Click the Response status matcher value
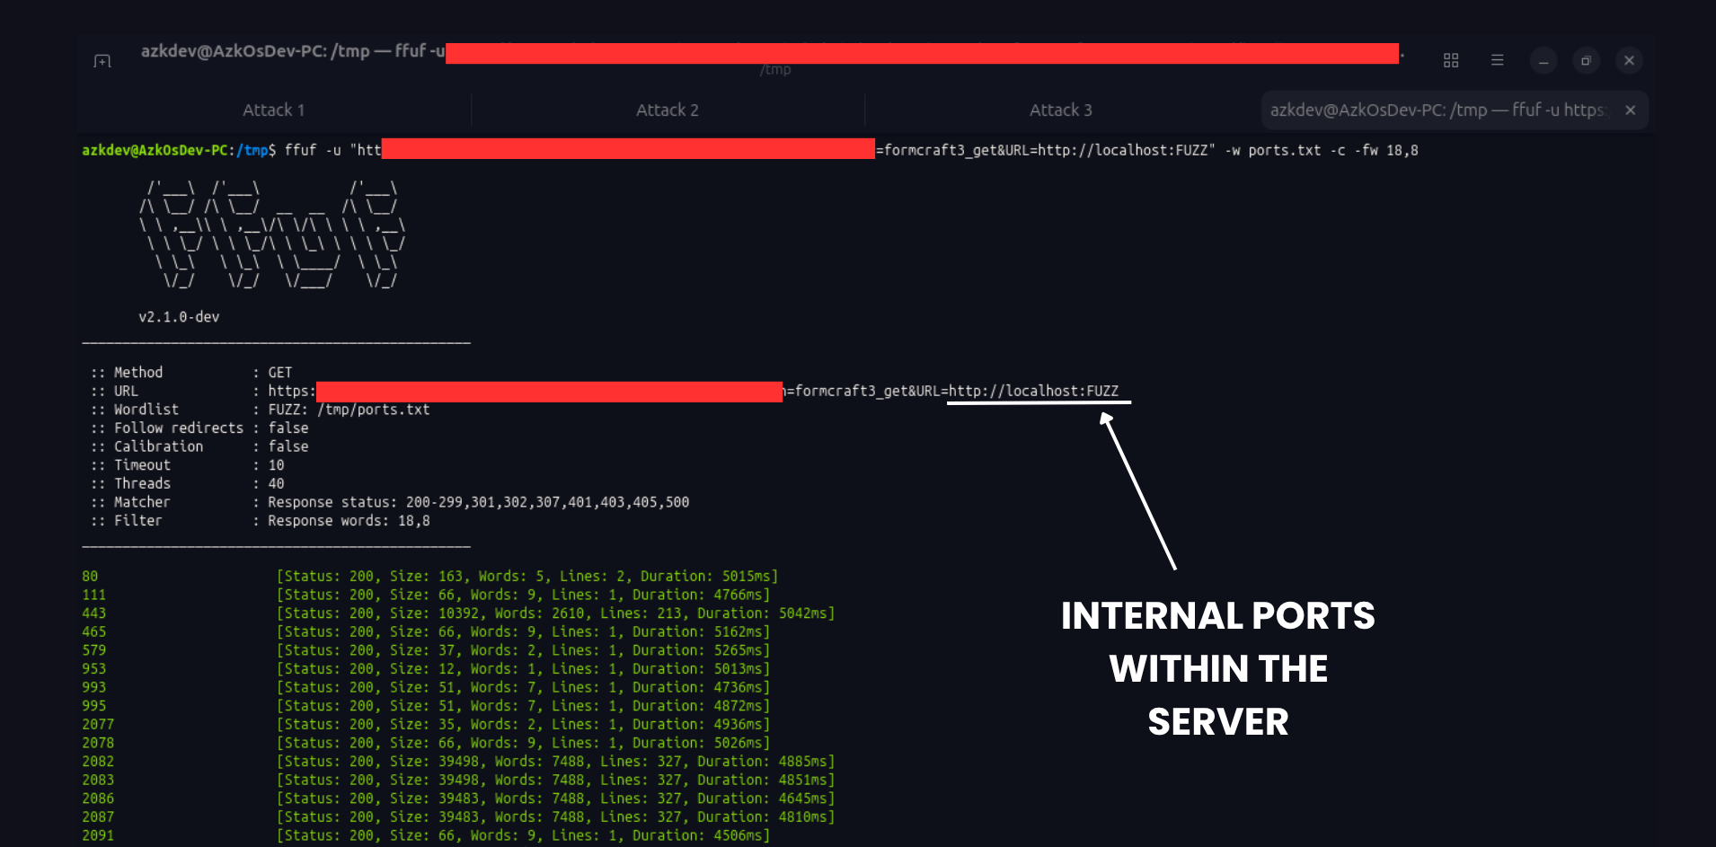Screen dimensions: 1716x847 pyautogui.click(x=478, y=502)
